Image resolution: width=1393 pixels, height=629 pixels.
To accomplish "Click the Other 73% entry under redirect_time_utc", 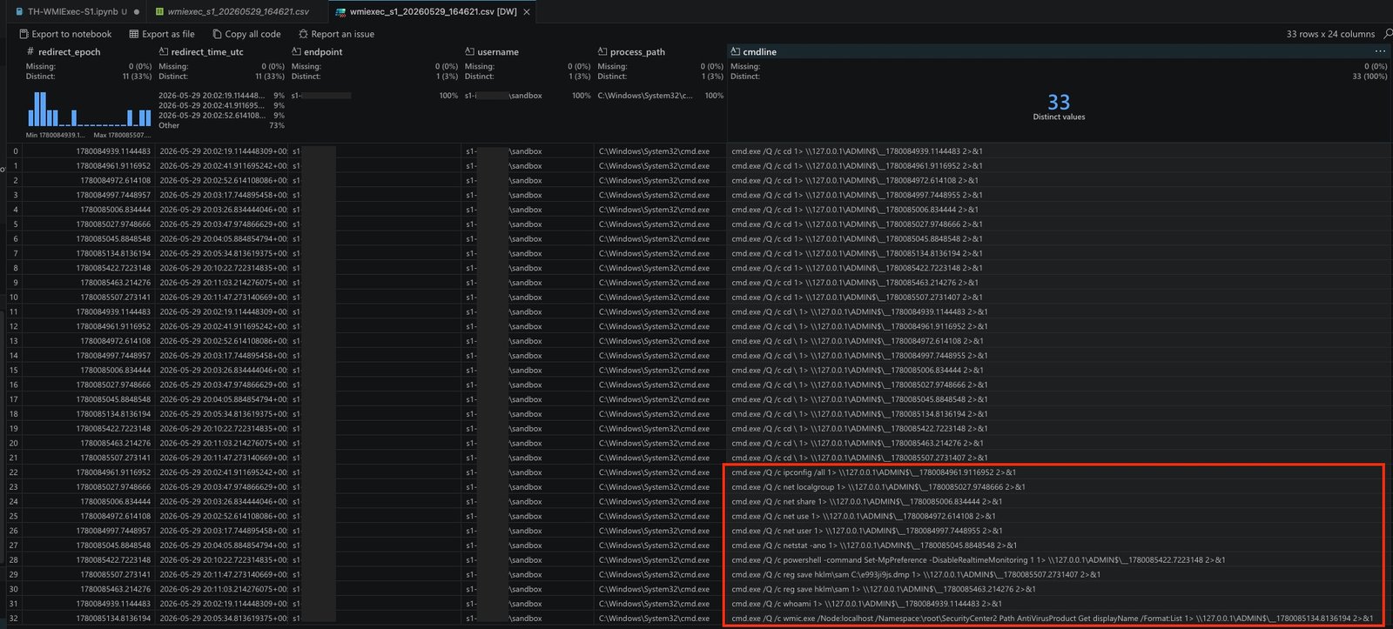I will [x=221, y=125].
